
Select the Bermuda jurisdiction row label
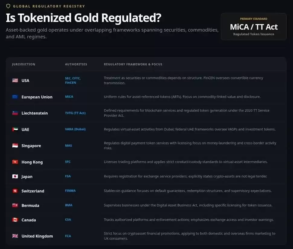coord(30,205)
